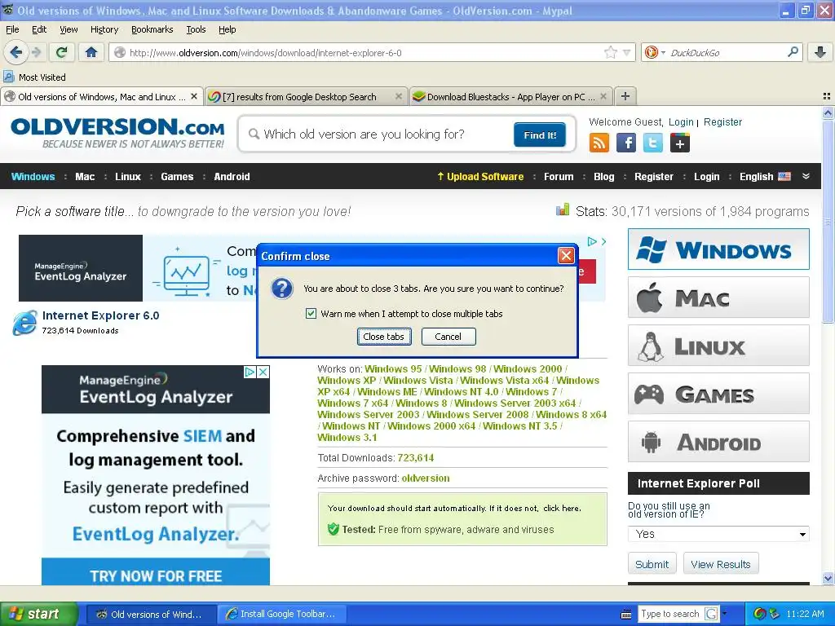Focus the taskbar Type to search field
This screenshot has width=835, height=626.
[x=670, y=614]
